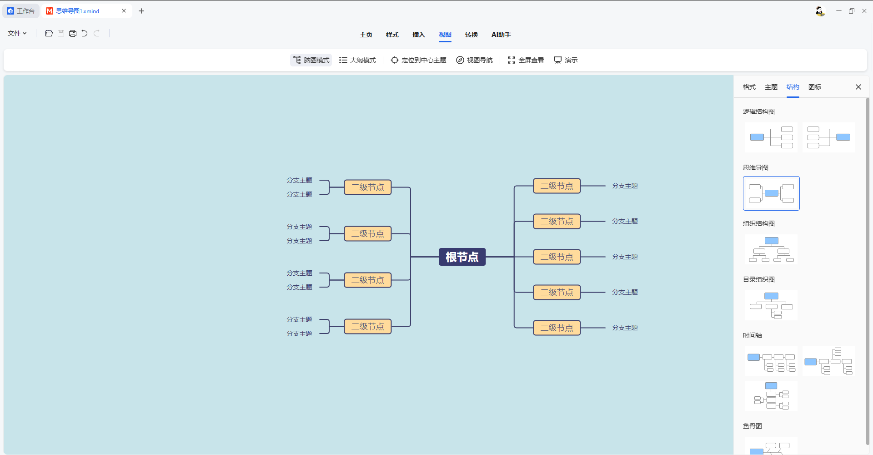Click the undo arrow icon
This screenshot has width=873, height=455.
pos(85,33)
